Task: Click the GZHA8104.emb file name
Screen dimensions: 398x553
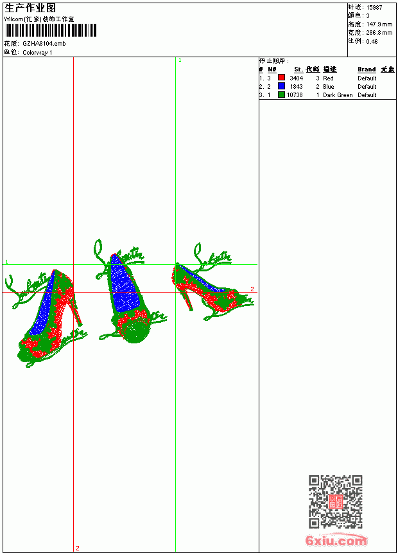Action: pyautogui.click(x=44, y=44)
